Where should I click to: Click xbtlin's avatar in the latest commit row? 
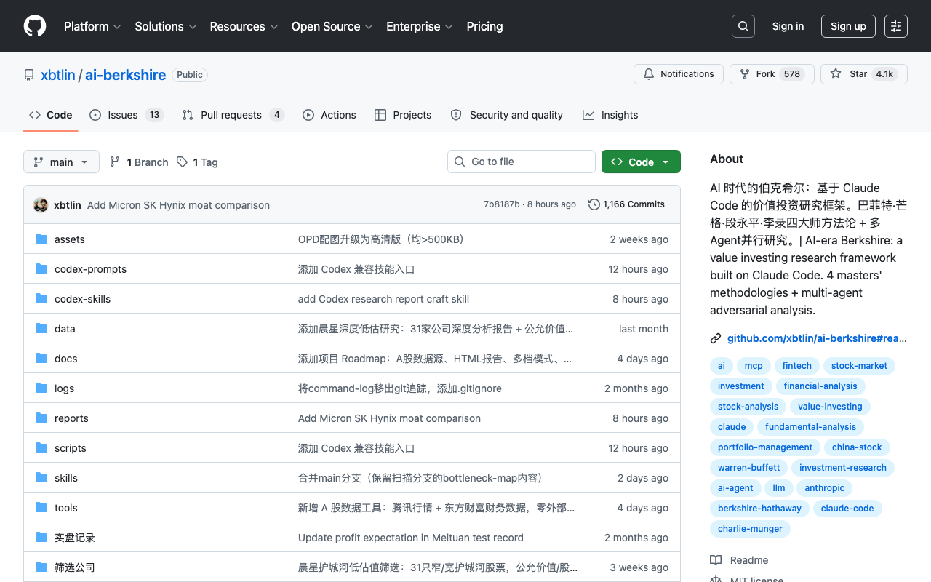[x=41, y=205]
